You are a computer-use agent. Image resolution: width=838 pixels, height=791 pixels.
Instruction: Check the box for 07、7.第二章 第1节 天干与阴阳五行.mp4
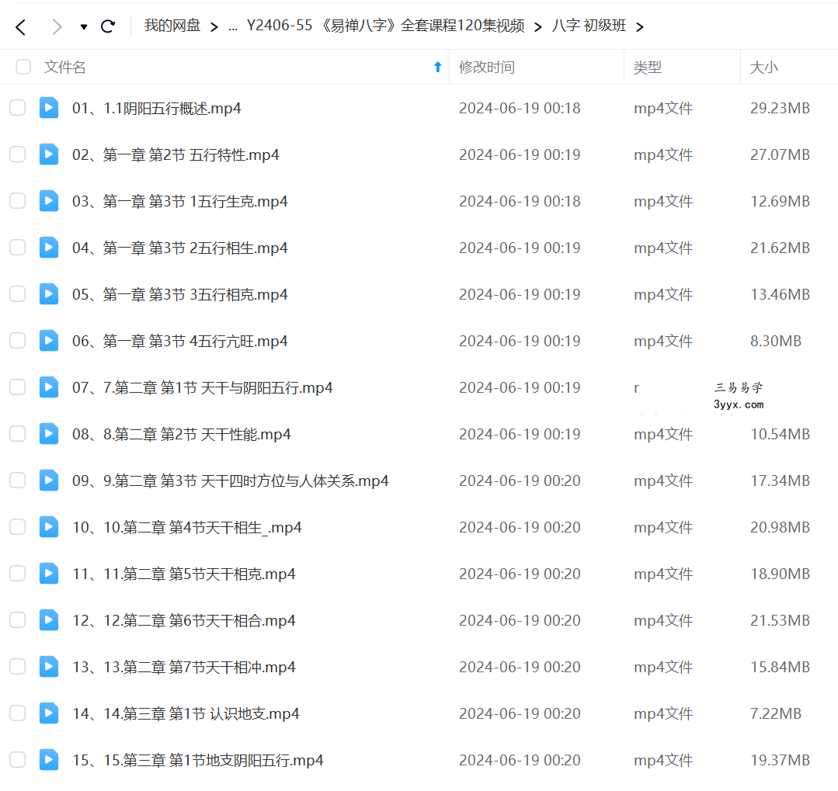18,387
